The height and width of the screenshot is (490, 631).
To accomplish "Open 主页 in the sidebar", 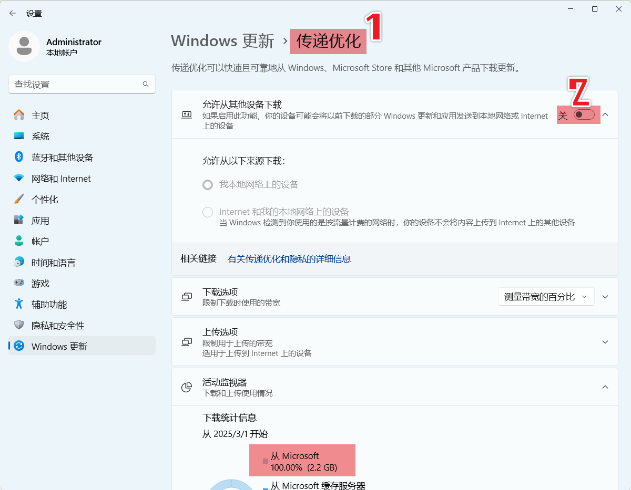I will click(82, 116).
